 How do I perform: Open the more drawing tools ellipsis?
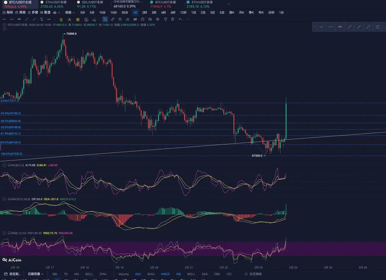[49, 19]
